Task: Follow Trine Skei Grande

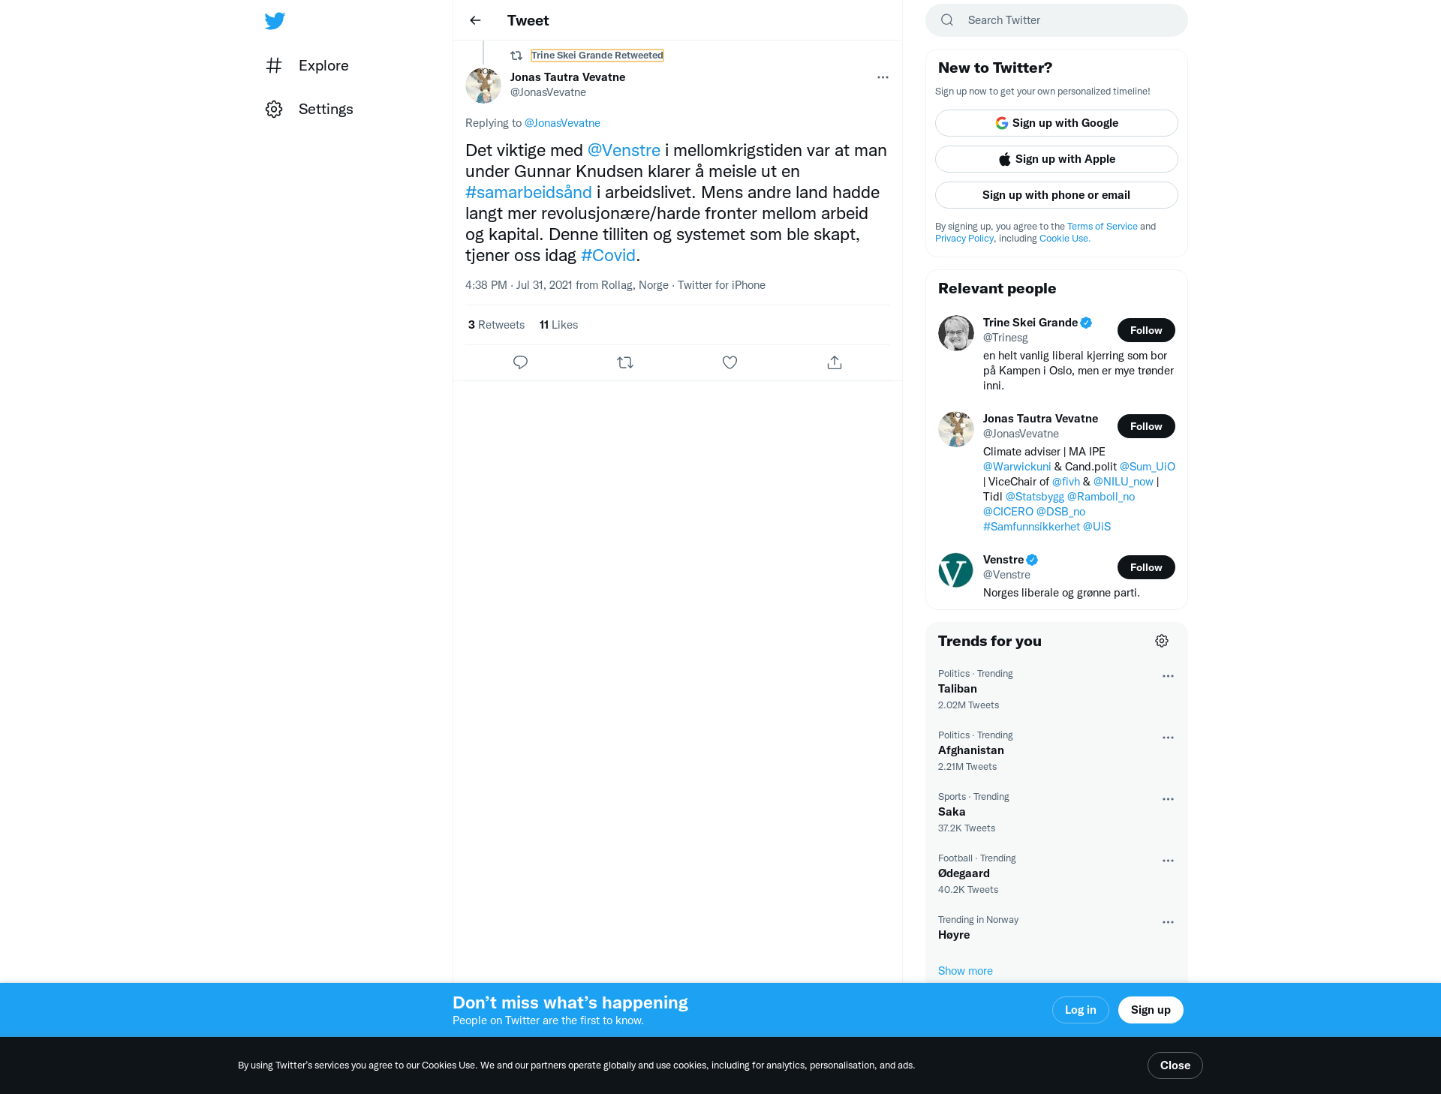Action: click(1146, 330)
